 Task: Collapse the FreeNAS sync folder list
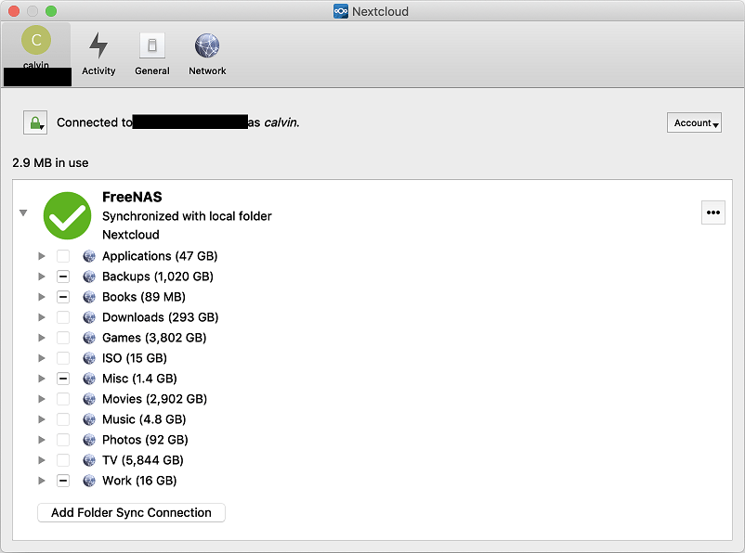click(x=23, y=212)
